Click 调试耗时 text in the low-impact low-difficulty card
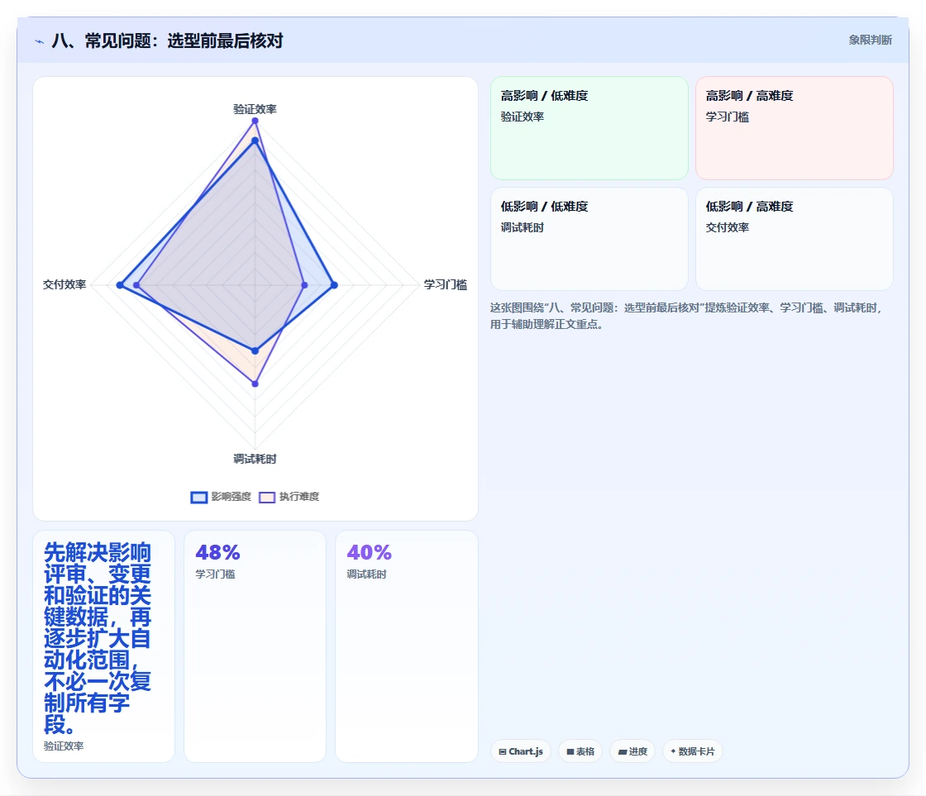The width and height of the screenshot is (926, 796). [x=522, y=227]
